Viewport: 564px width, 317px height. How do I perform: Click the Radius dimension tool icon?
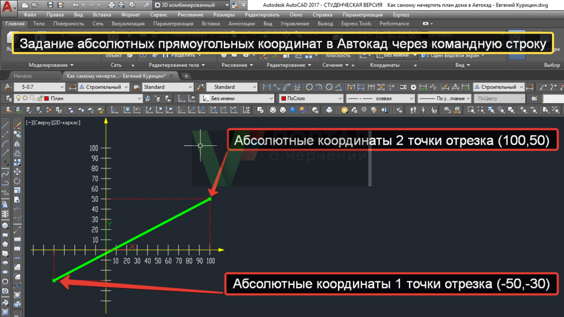click(309, 87)
